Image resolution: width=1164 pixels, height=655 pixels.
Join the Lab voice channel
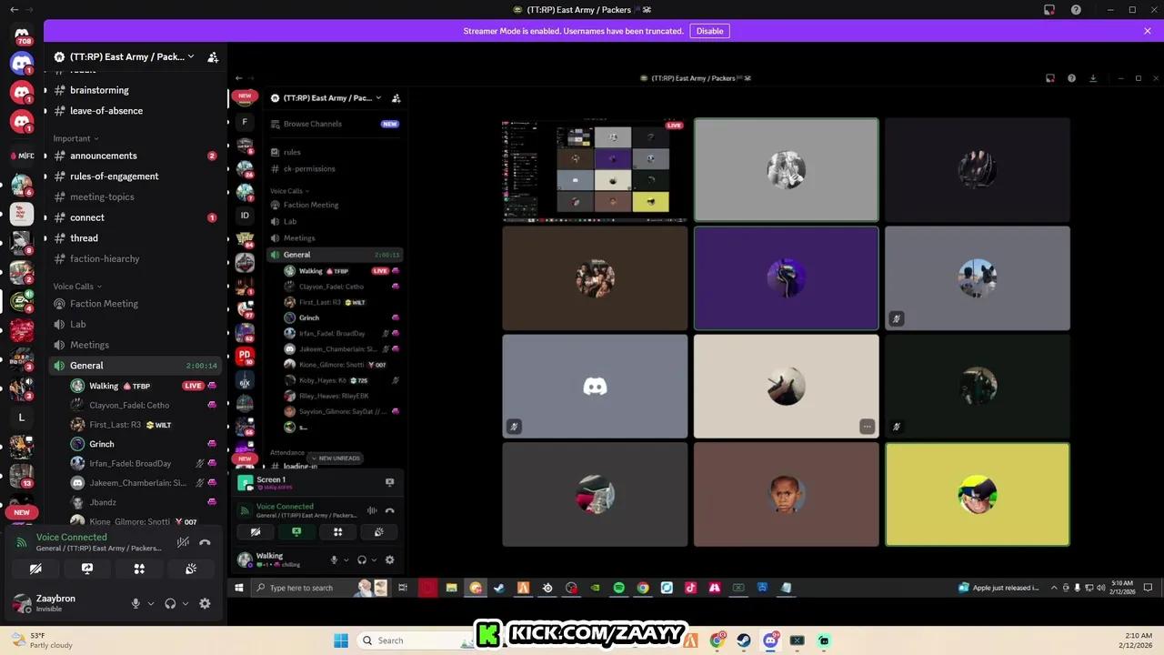[77, 324]
